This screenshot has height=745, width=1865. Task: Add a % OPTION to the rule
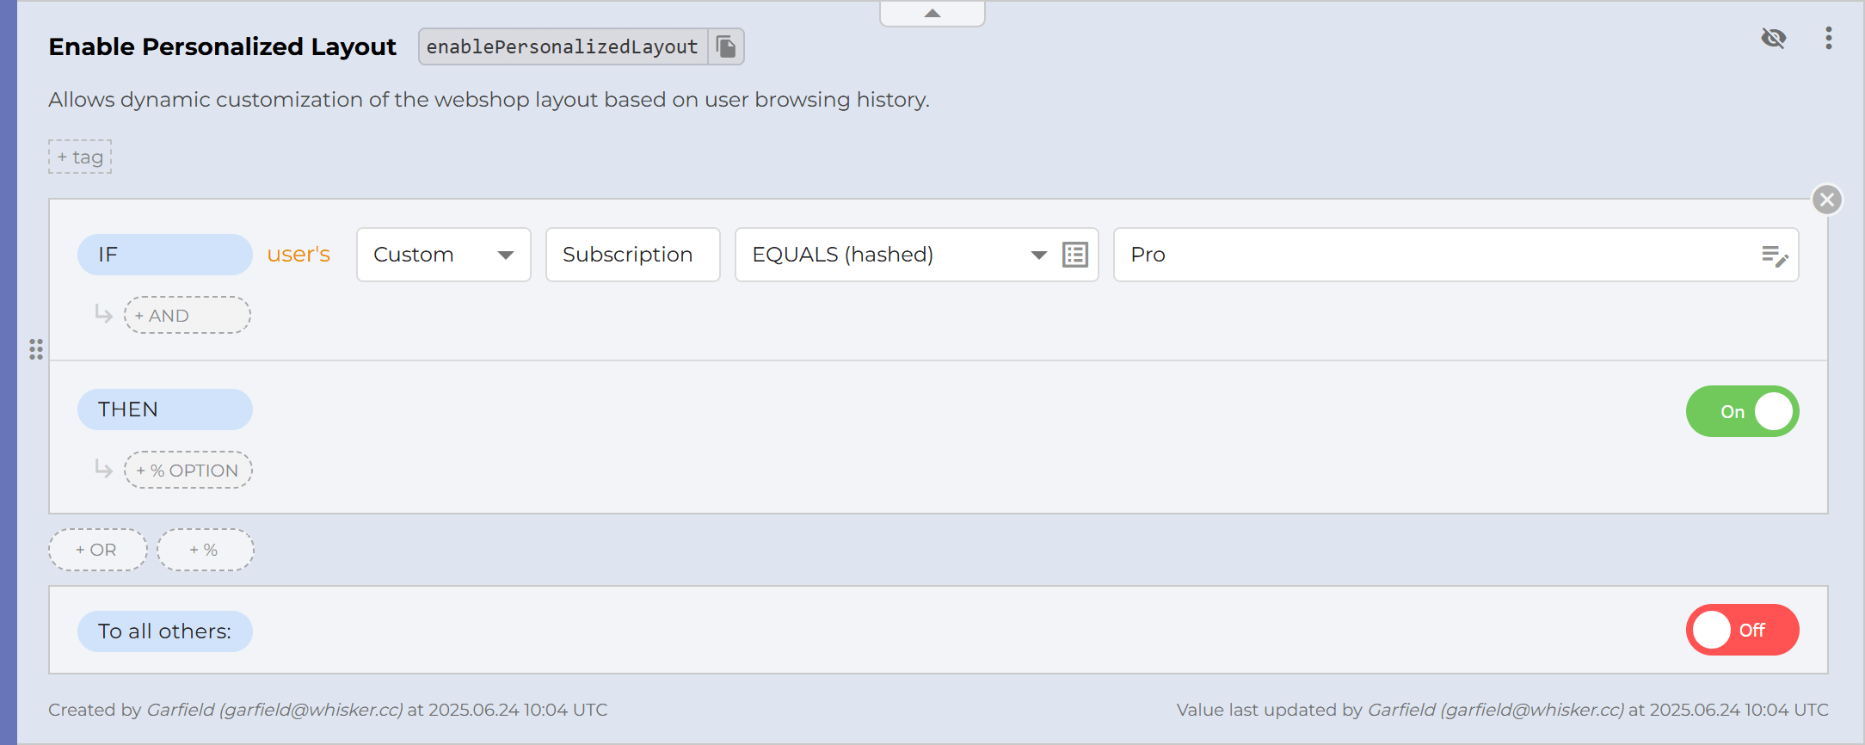coord(188,471)
